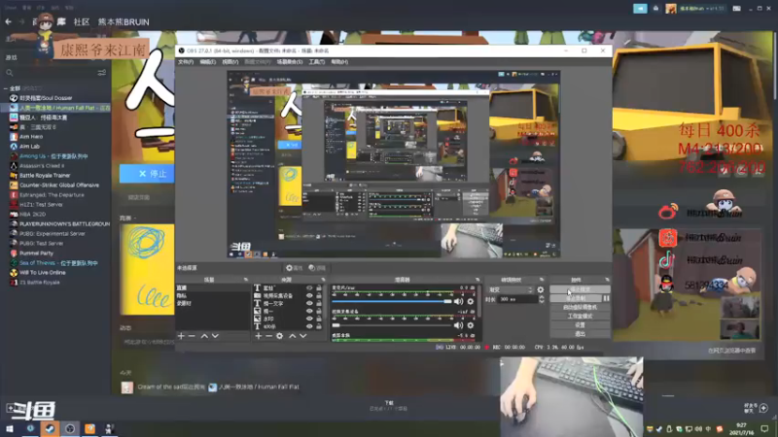
Task: Adjust the -inf dB track volume slider
Action: pyautogui.click(x=392, y=325)
